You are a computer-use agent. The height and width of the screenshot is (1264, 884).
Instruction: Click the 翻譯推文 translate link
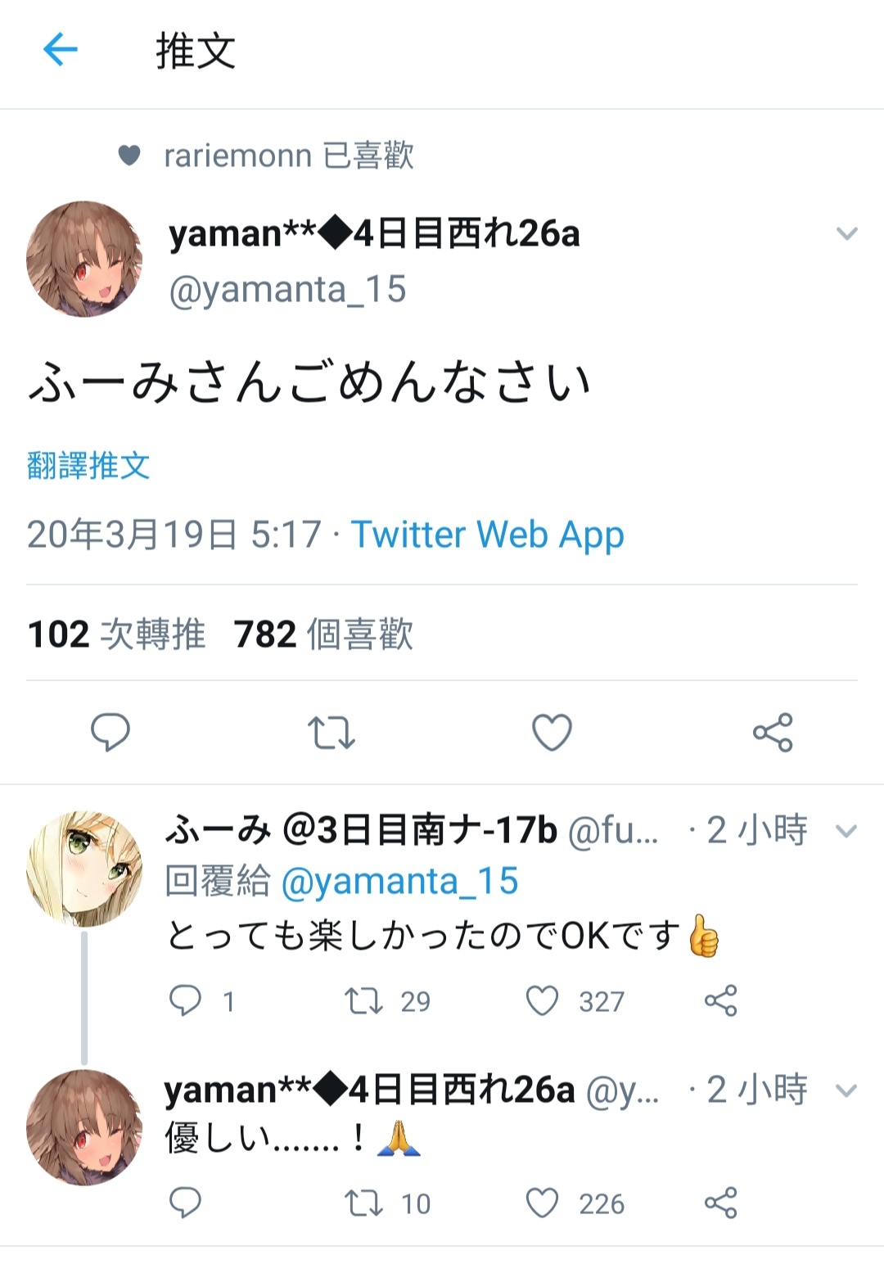click(x=88, y=465)
